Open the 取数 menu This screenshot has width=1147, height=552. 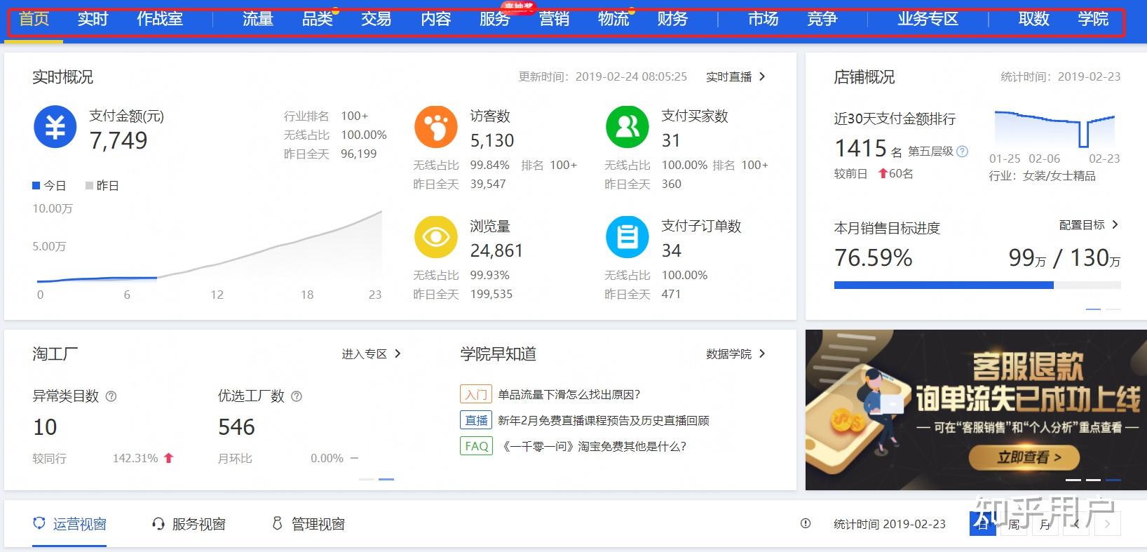tap(1034, 19)
